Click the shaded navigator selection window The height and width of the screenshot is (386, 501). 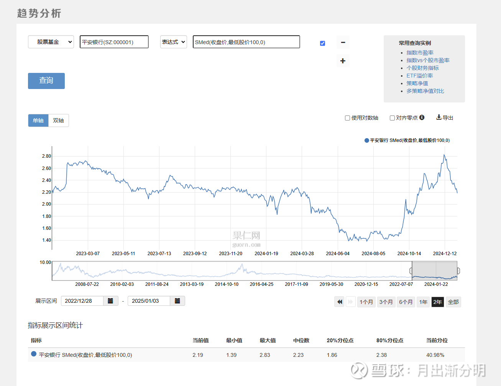point(435,271)
